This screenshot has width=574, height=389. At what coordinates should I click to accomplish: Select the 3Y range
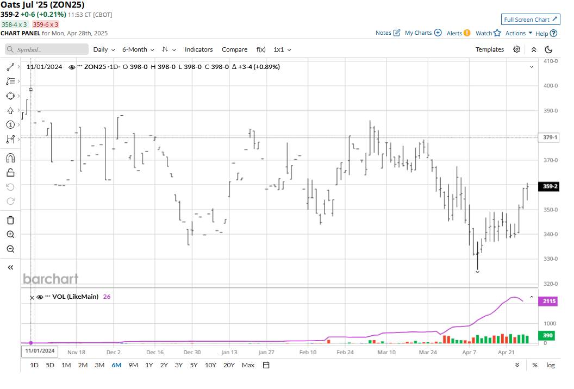(x=179, y=365)
